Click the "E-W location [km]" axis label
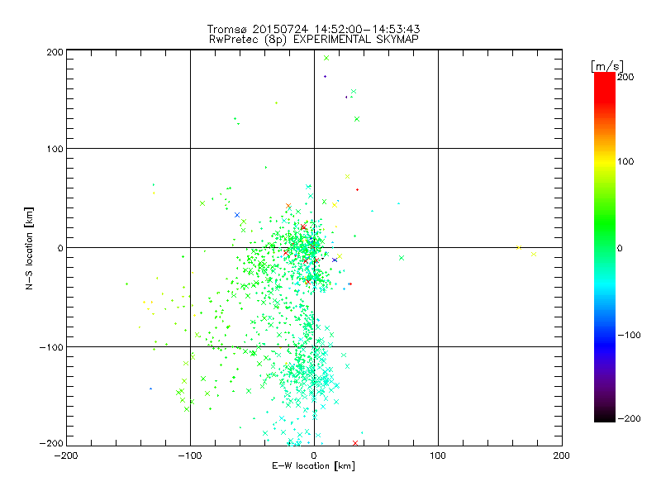This screenshot has height=496, width=661. tap(313, 465)
